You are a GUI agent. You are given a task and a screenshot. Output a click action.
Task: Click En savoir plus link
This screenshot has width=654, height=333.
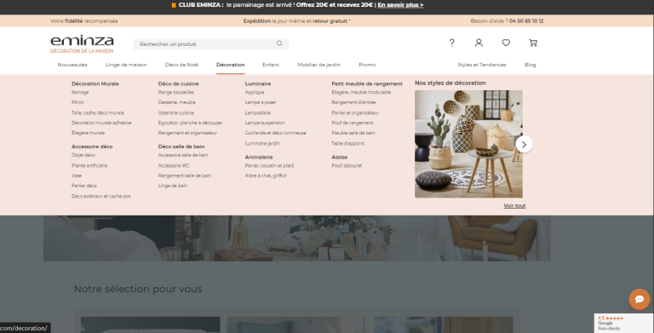pyautogui.click(x=400, y=5)
